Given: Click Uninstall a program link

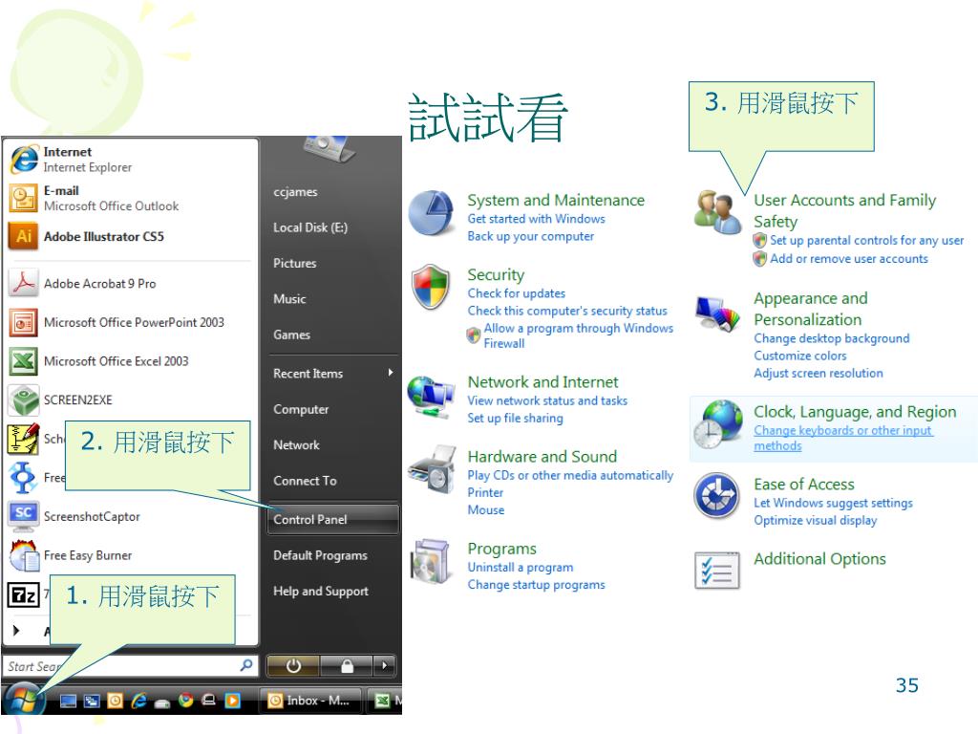Looking at the screenshot, I should click(x=521, y=568).
